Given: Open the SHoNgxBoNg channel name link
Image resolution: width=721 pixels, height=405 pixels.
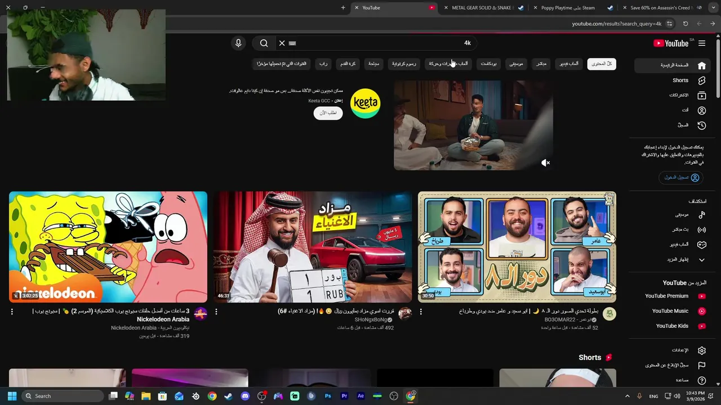Looking at the screenshot, I should pyautogui.click(x=370, y=319).
